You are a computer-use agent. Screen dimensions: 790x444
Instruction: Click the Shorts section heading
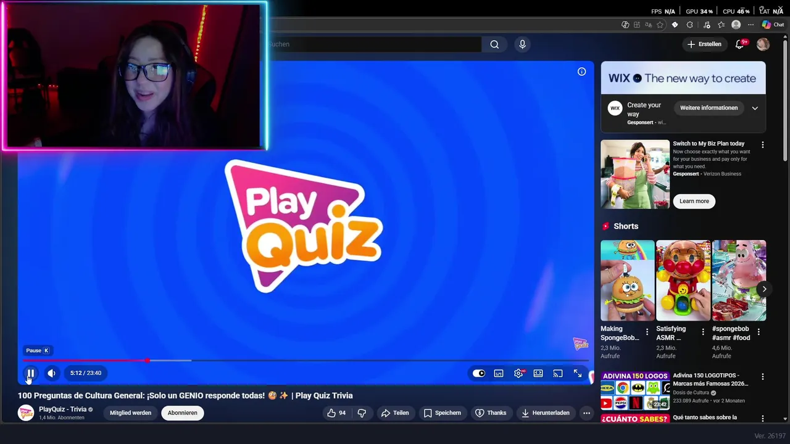pos(626,226)
